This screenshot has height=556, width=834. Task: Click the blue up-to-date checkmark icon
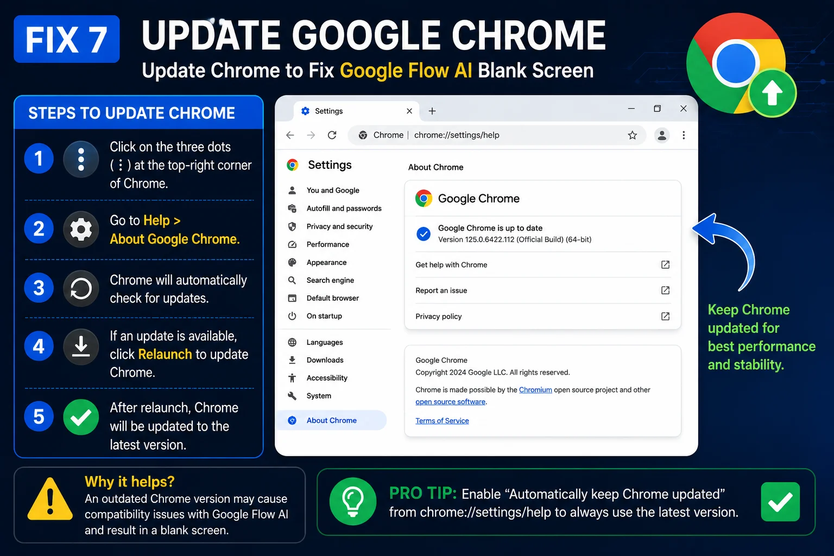tap(424, 234)
